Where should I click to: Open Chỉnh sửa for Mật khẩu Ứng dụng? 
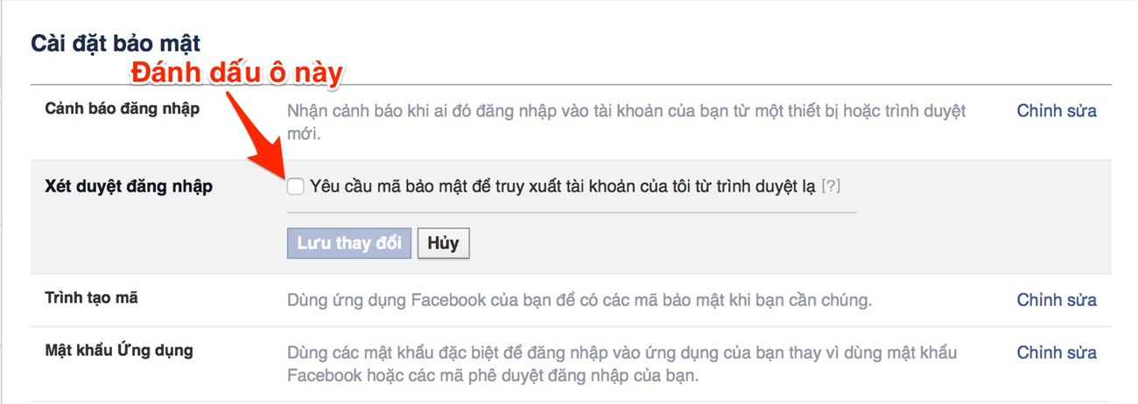(x=1057, y=353)
